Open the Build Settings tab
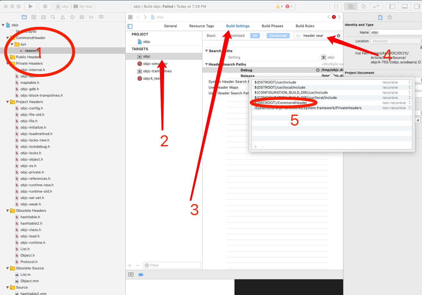The height and width of the screenshot is (295, 422). click(x=238, y=26)
